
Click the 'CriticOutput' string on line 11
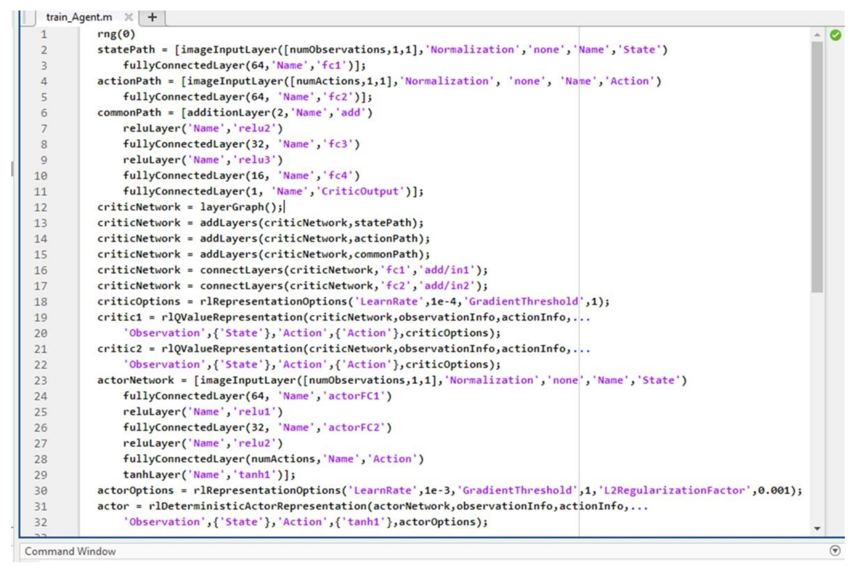coord(360,191)
